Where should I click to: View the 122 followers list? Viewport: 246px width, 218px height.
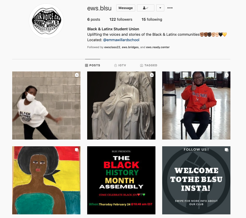(x=121, y=19)
